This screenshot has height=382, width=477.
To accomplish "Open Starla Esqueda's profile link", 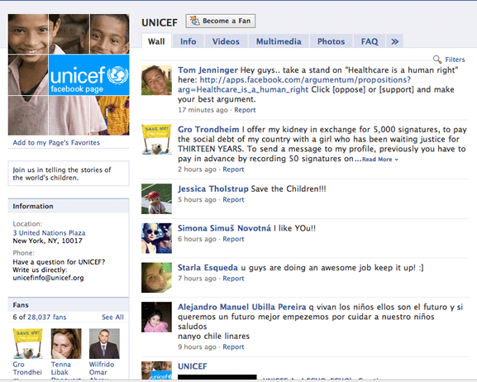I will (x=207, y=268).
